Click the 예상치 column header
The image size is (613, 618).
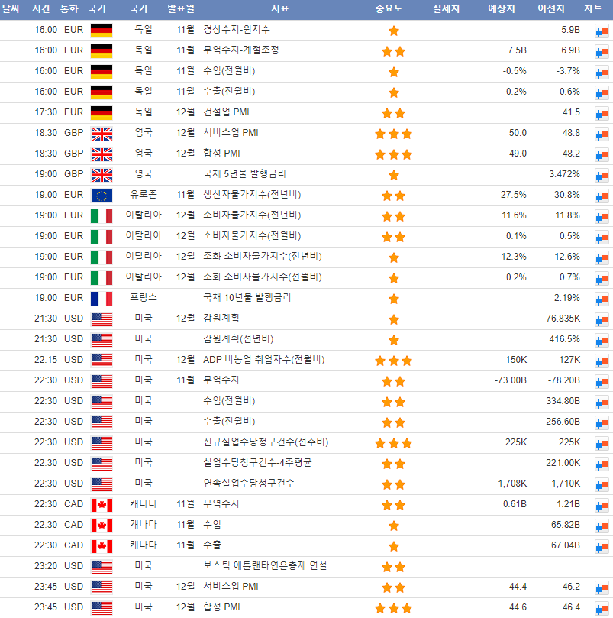pyautogui.click(x=501, y=9)
